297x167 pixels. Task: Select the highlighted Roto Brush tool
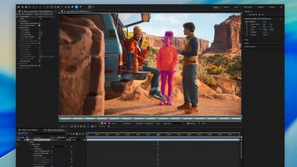point(76,7)
